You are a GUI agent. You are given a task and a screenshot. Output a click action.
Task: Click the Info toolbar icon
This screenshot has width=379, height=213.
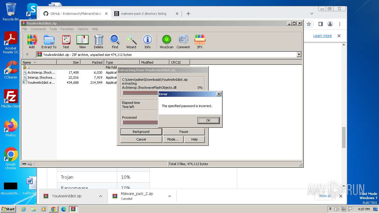(x=147, y=41)
